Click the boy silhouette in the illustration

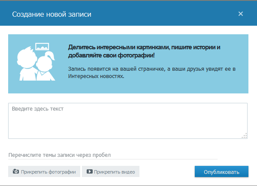coord(26,64)
